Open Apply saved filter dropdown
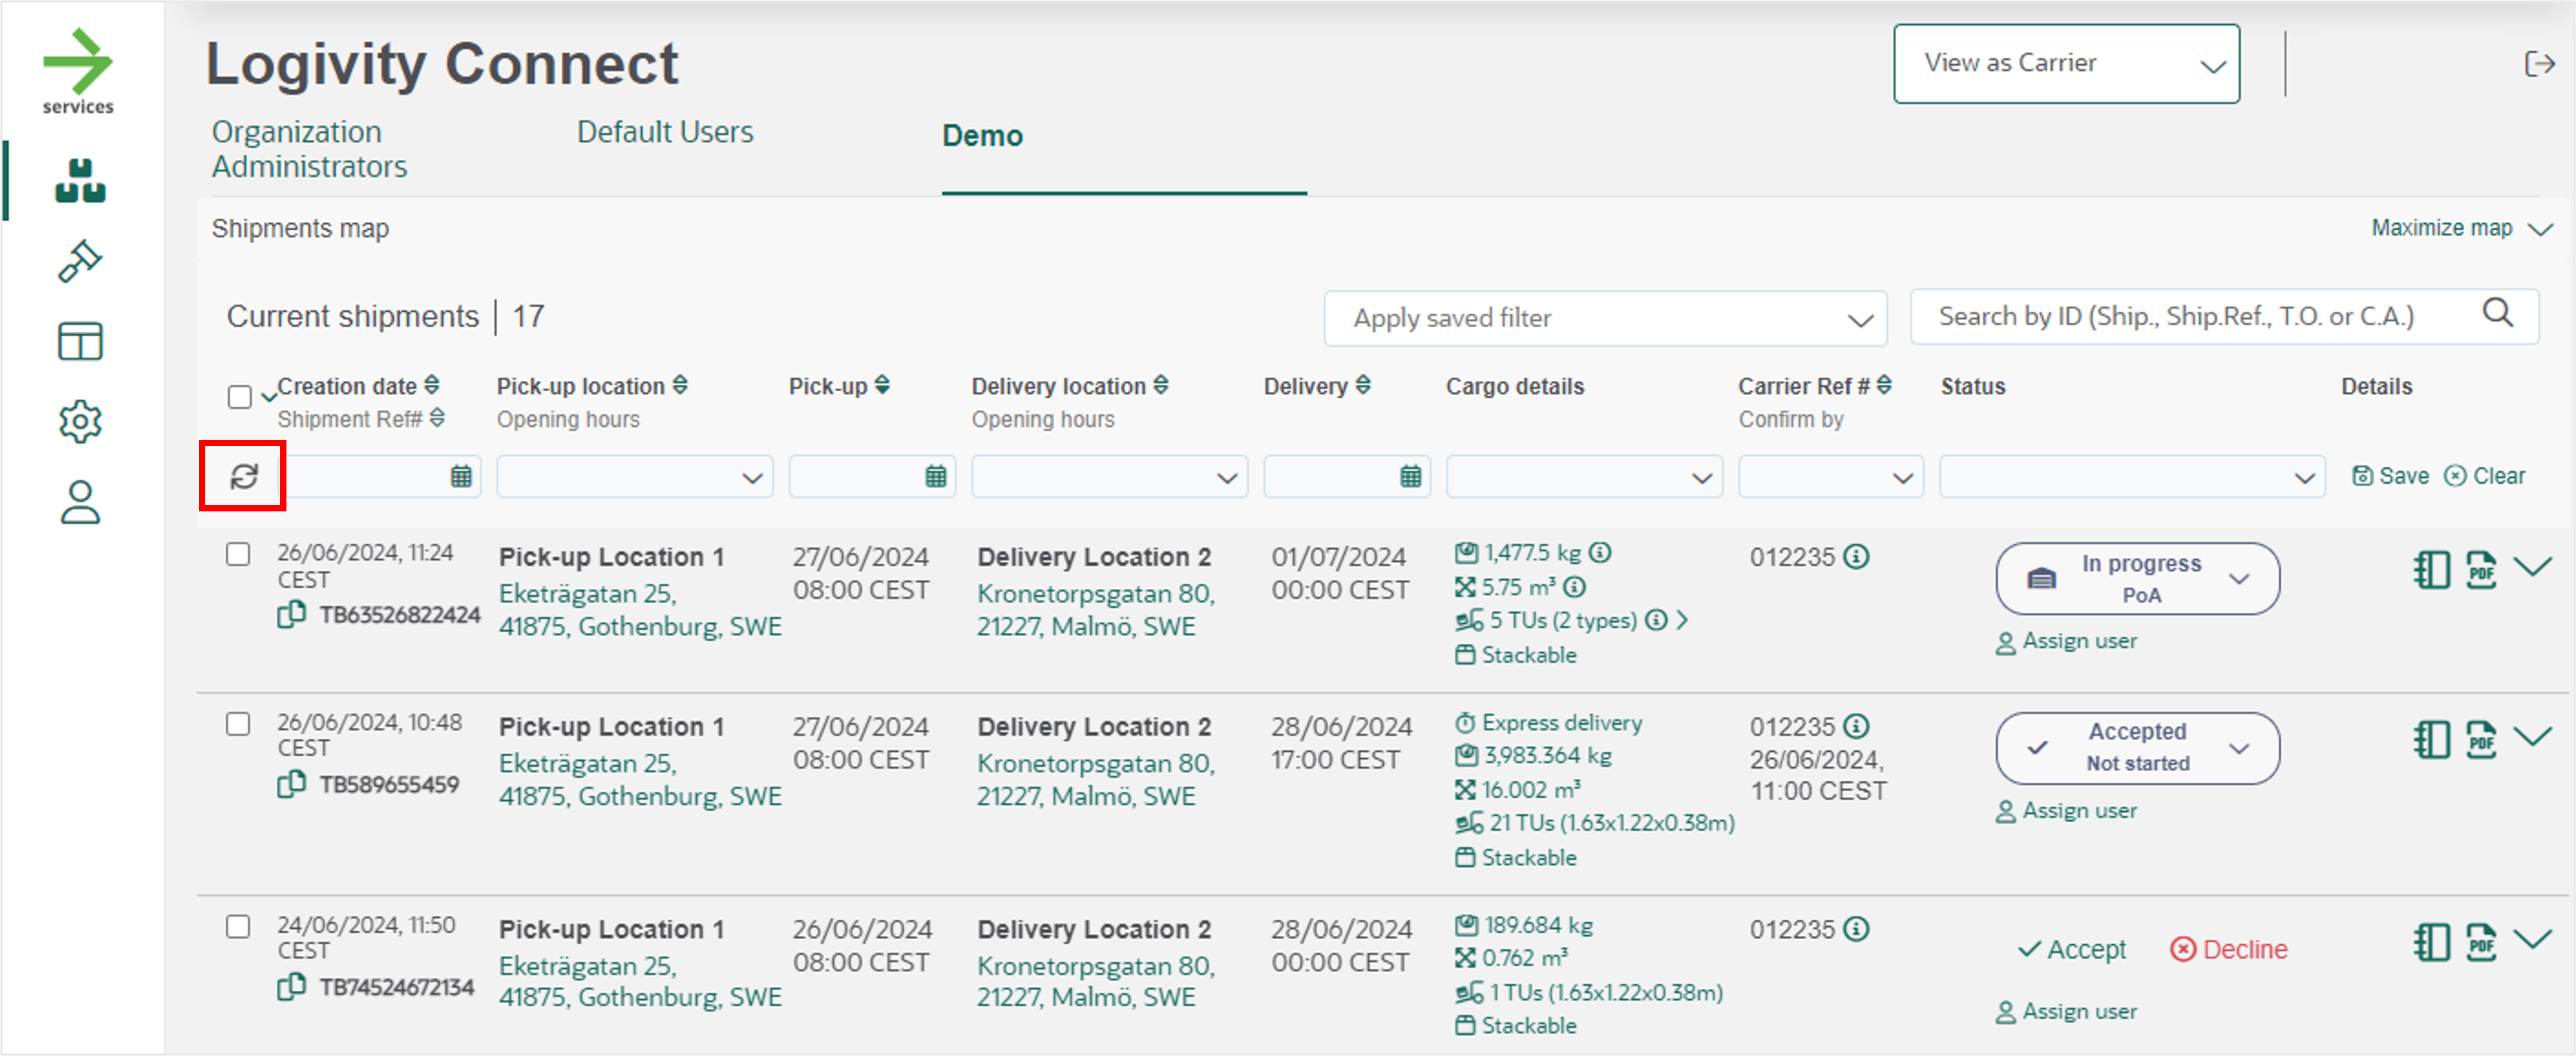 click(1605, 318)
